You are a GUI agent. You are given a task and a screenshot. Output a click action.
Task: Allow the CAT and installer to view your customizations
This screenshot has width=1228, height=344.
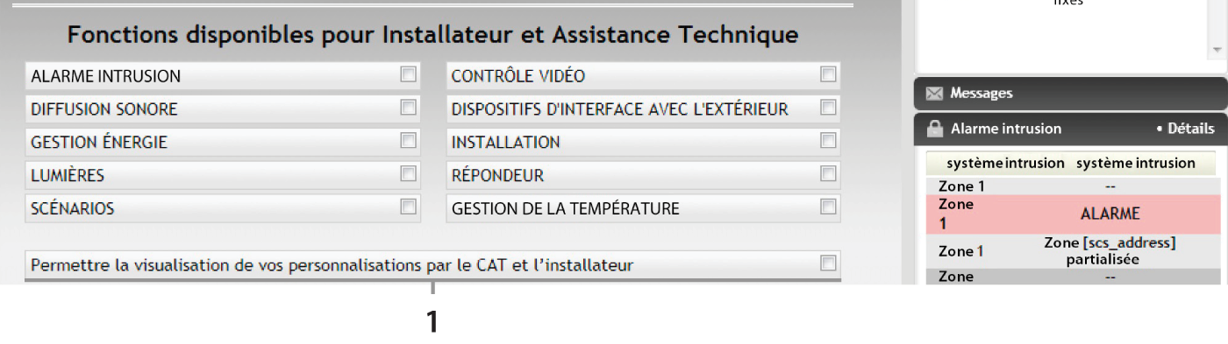point(828,263)
